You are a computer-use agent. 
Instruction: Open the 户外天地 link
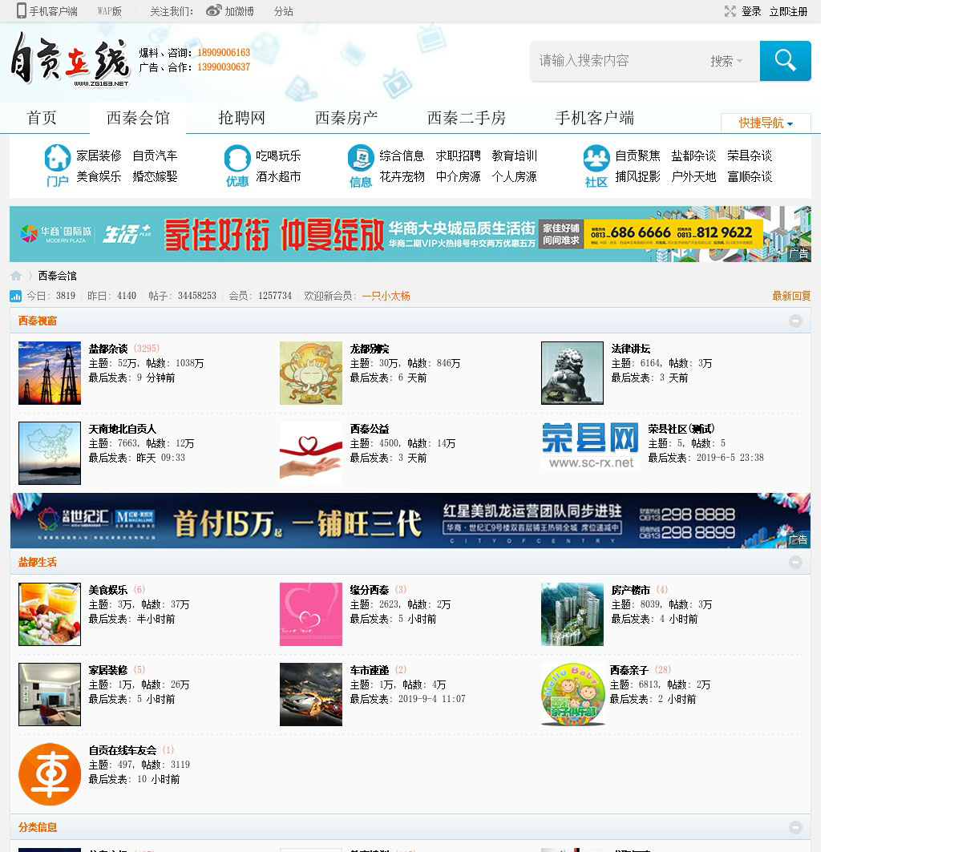click(693, 176)
